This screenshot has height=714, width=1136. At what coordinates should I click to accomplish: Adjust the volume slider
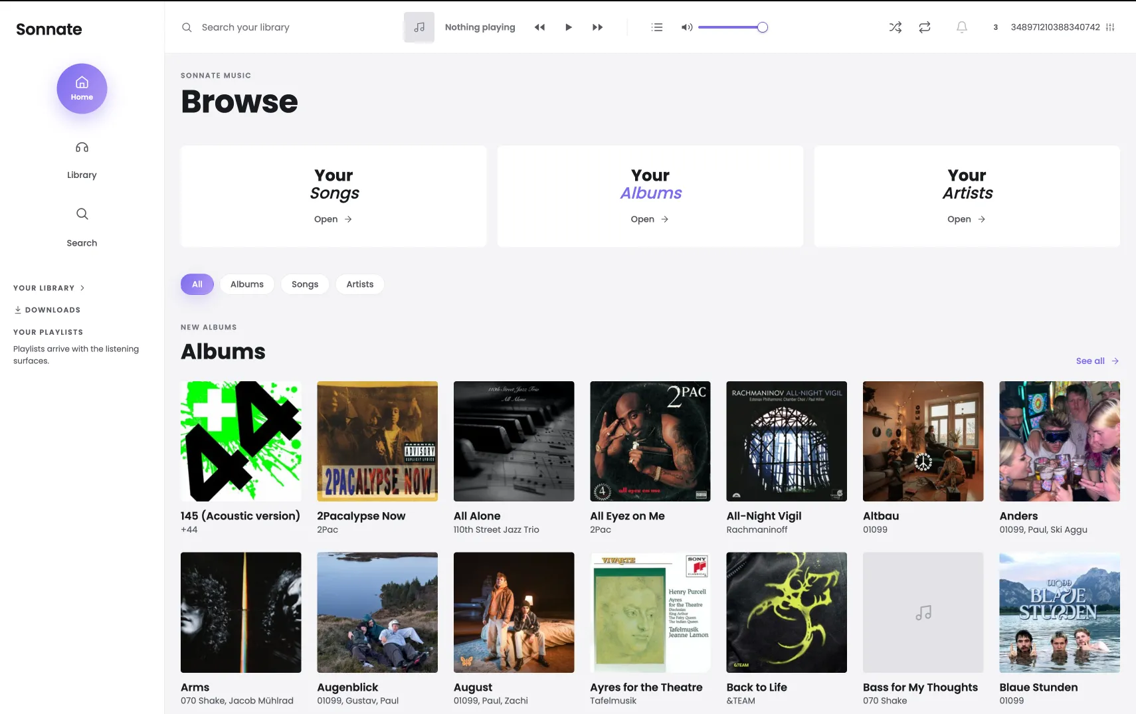point(733,27)
